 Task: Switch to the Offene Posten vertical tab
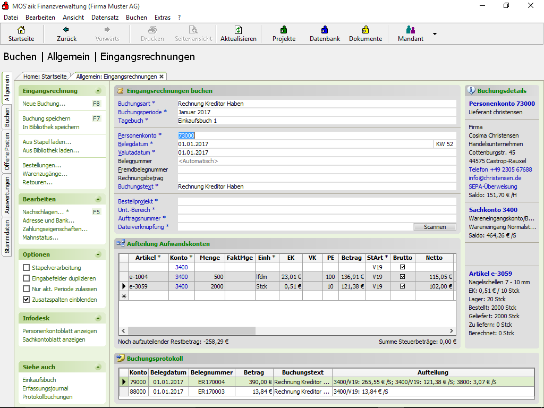click(x=7, y=151)
